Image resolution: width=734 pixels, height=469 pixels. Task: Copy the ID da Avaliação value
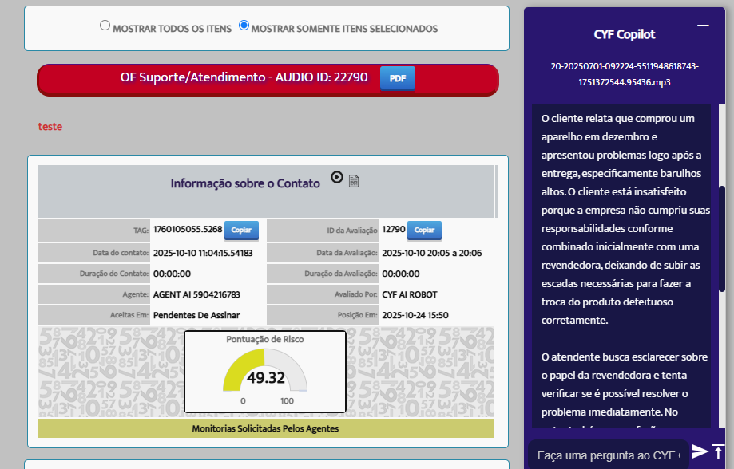pos(424,230)
